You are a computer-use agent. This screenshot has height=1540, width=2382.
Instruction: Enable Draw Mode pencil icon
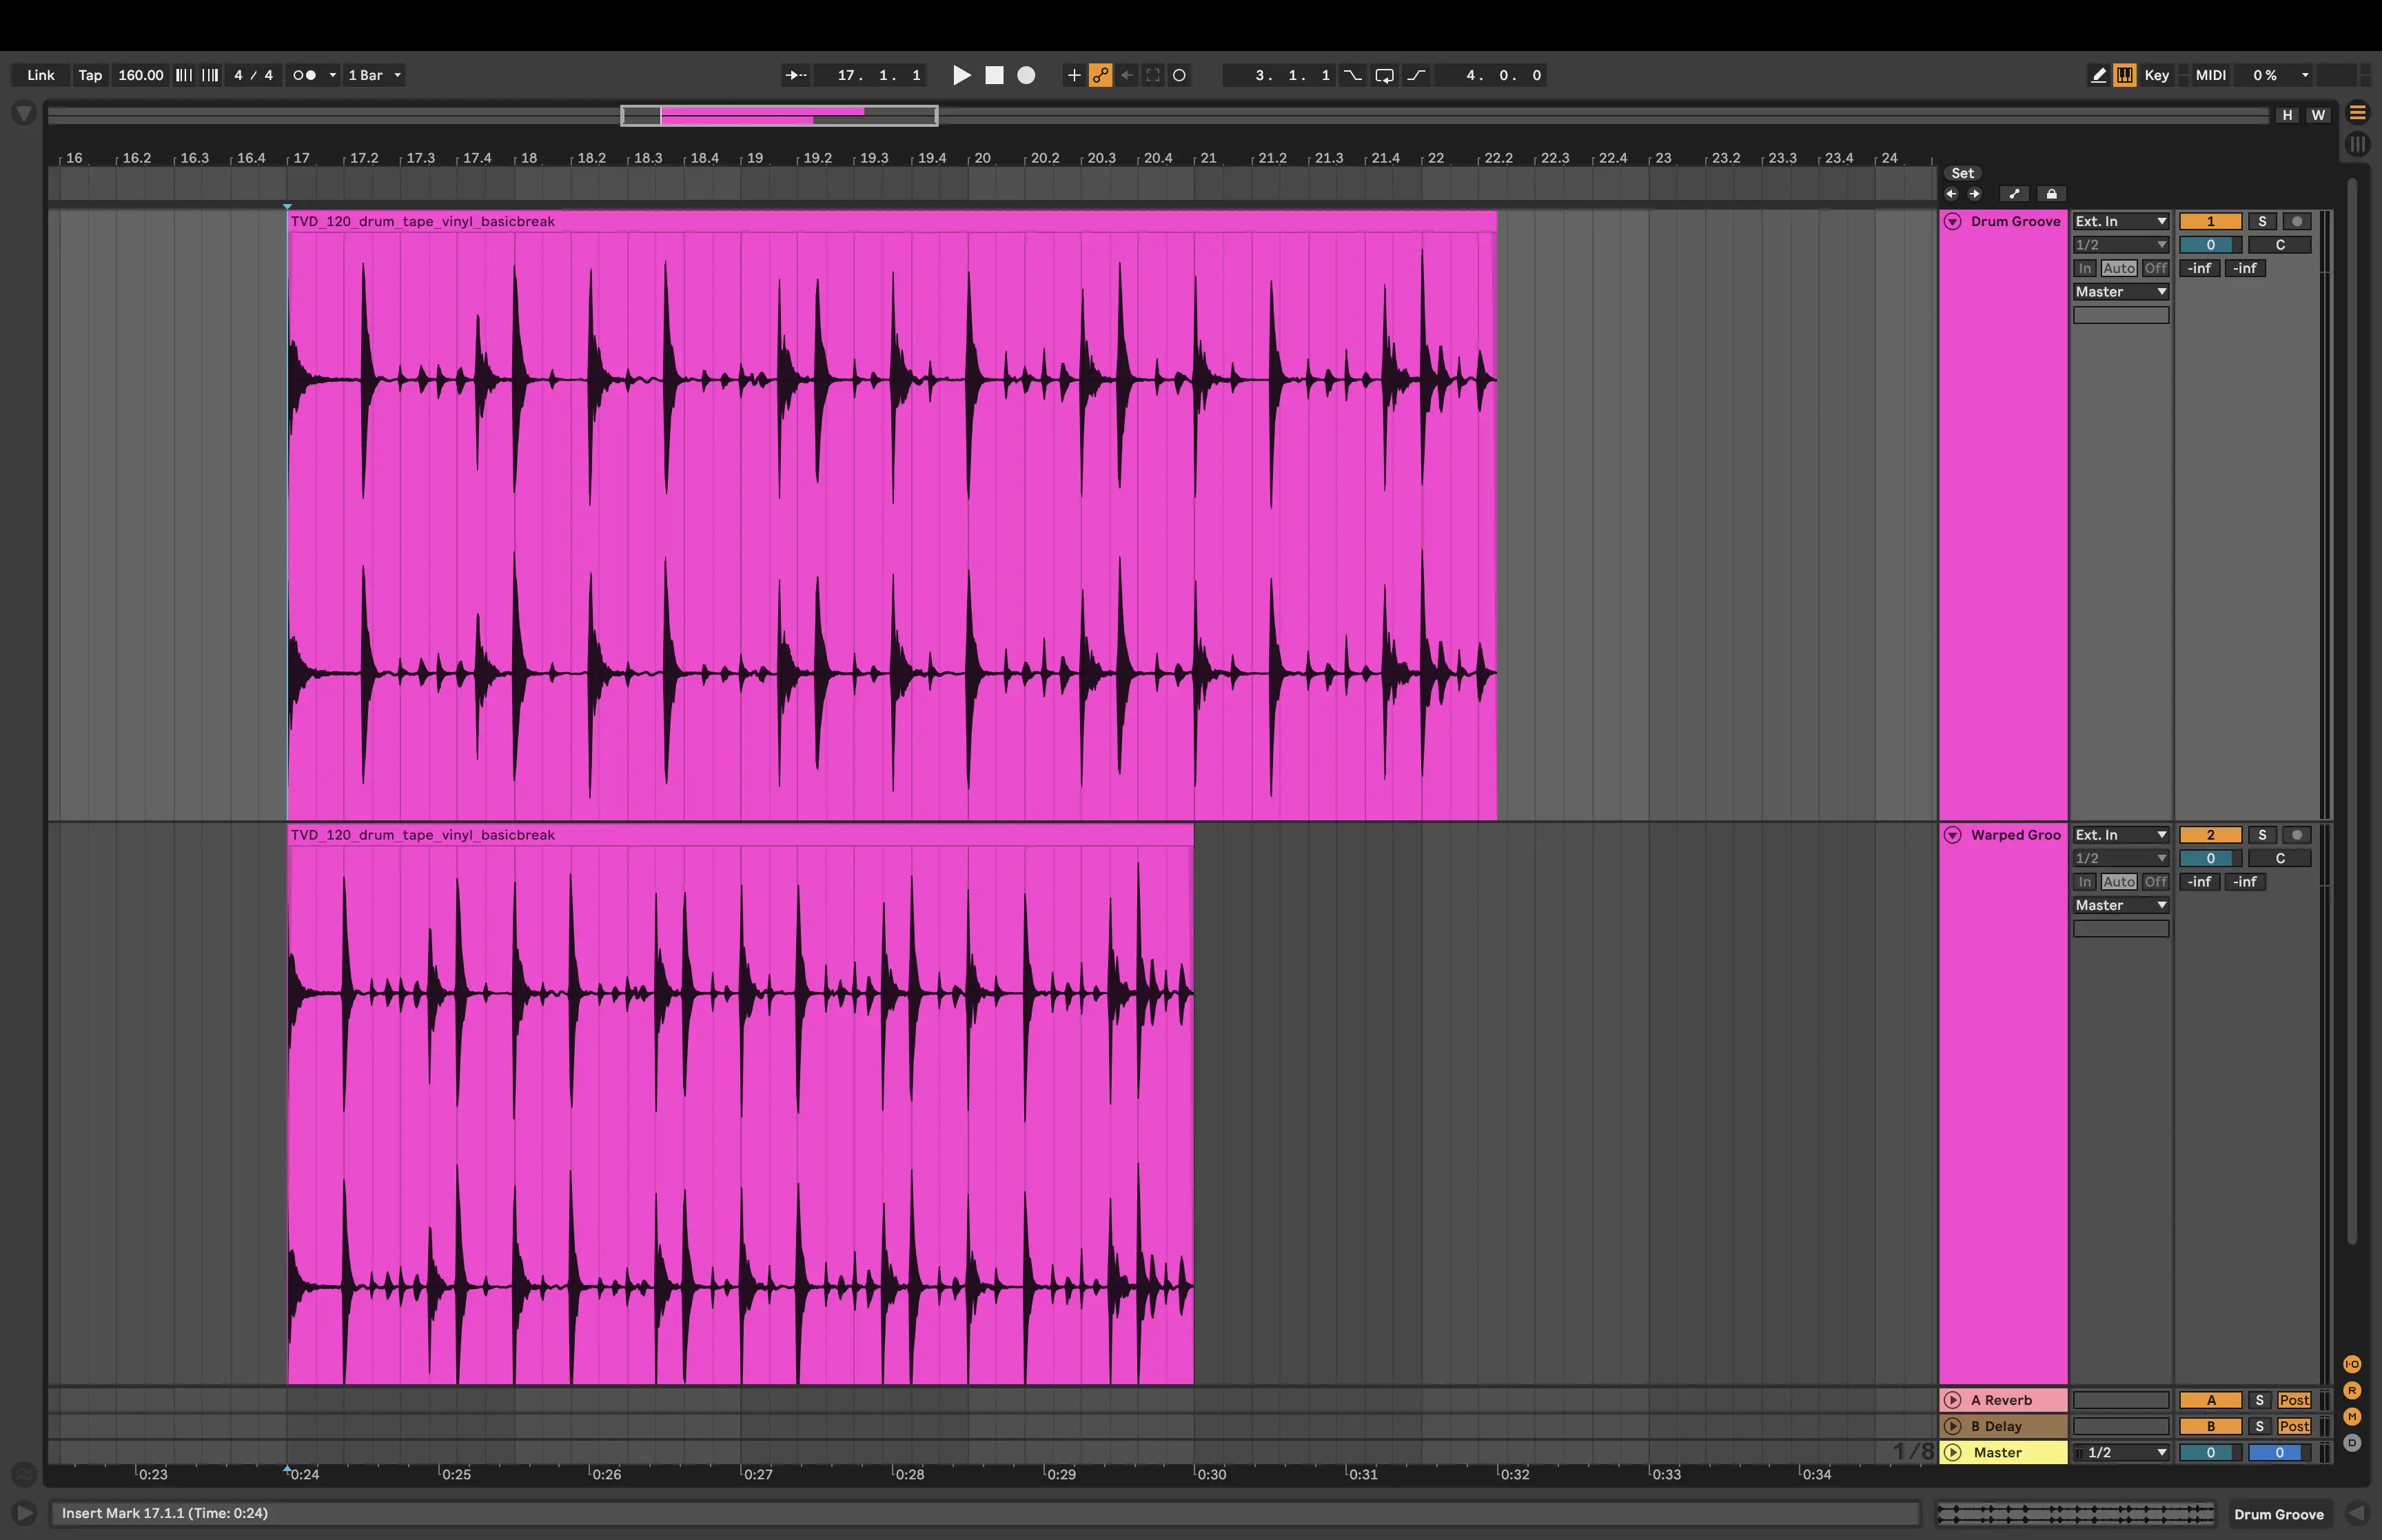click(x=2098, y=75)
